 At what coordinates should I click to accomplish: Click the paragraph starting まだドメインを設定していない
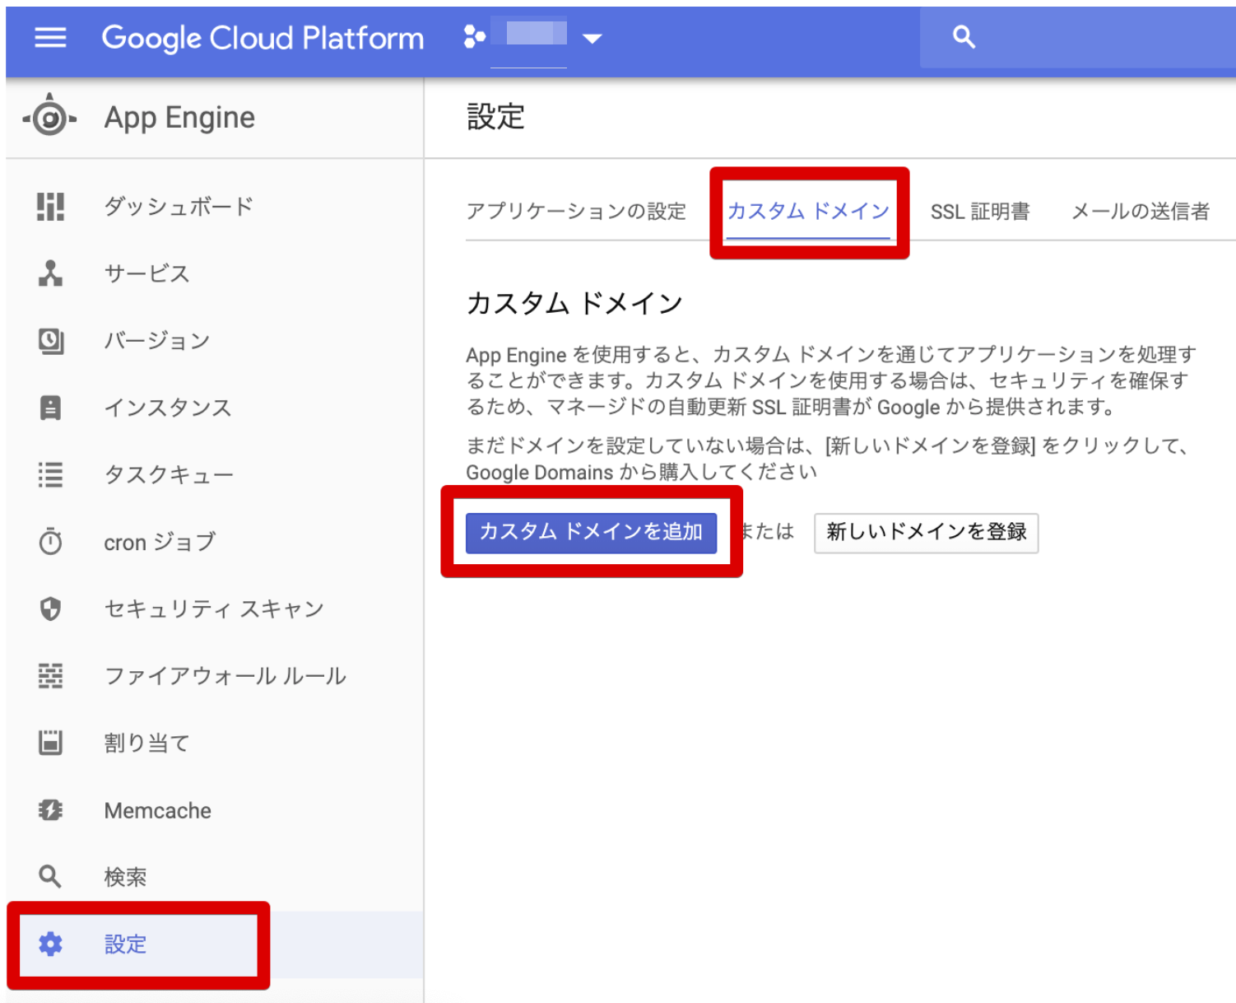point(828,459)
